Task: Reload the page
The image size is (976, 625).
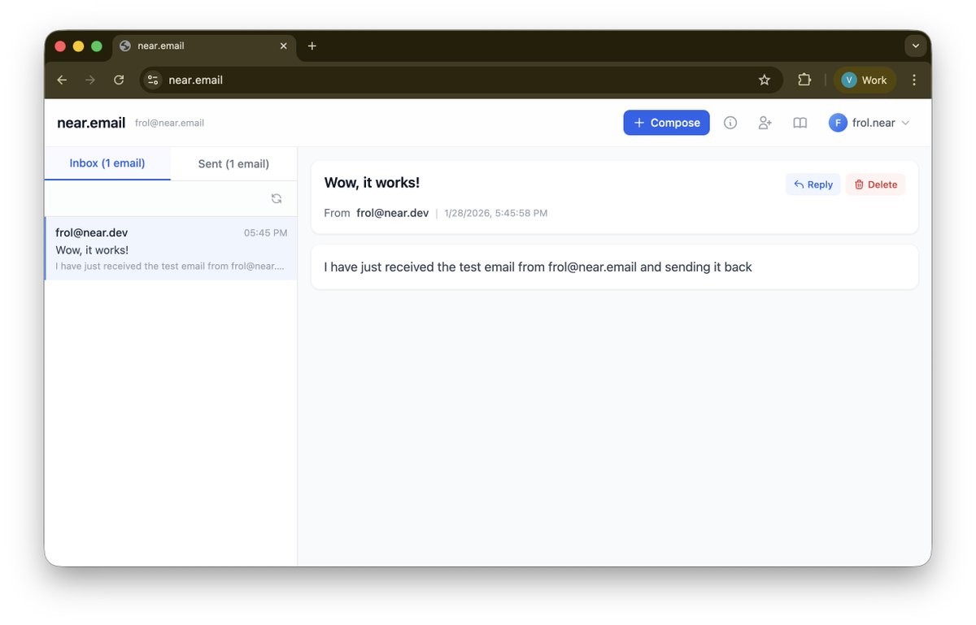Action: 119,80
